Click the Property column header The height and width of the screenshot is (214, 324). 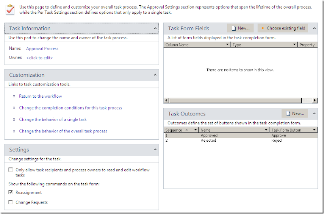pyautogui.click(x=307, y=45)
